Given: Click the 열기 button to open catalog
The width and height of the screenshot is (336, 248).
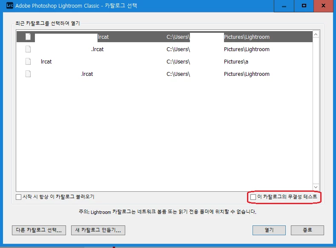Looking at the screenshot, I should coord(269,230).
